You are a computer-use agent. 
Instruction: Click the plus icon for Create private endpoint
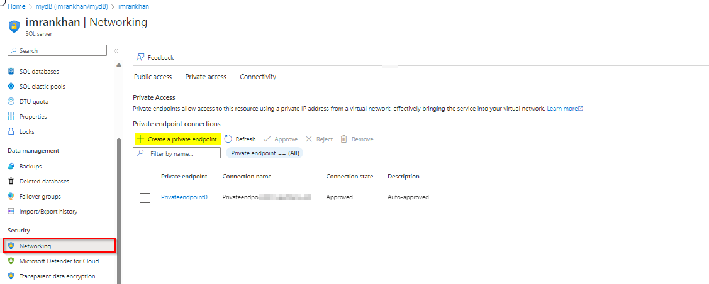141,139
